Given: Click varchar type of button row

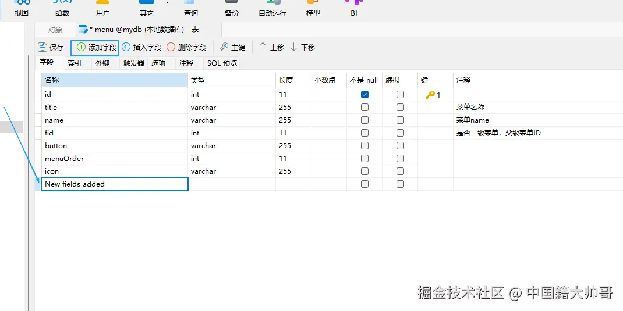Looking at the screenshot, I should 232,146.
